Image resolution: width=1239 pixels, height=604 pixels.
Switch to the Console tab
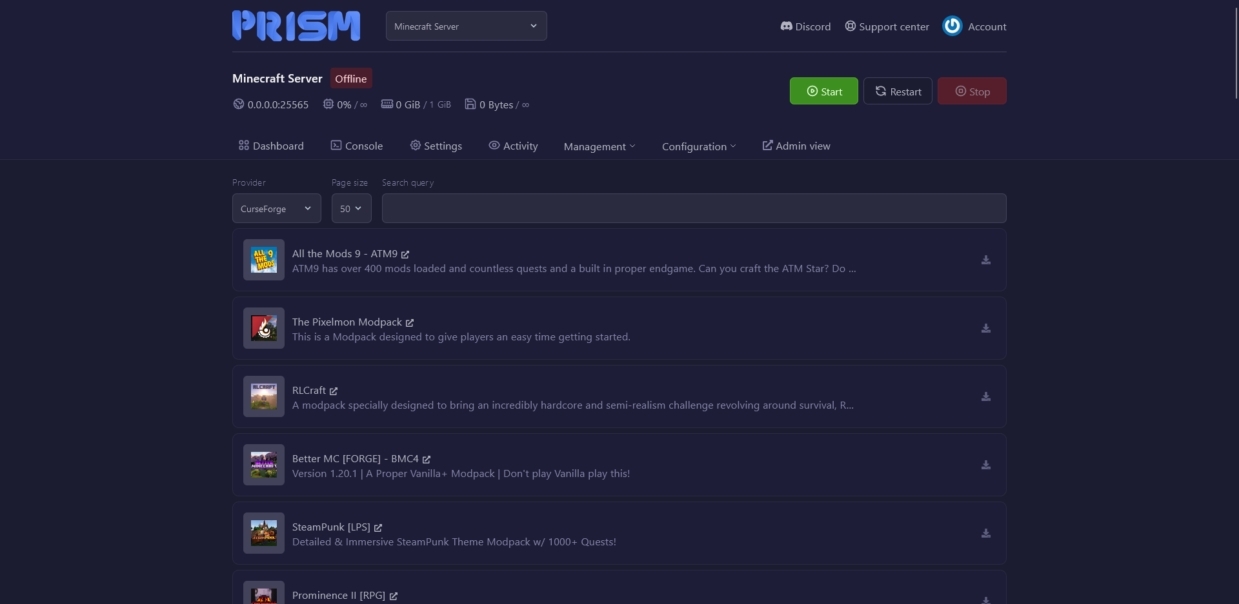pyautogui.click(x=357, y=146)
